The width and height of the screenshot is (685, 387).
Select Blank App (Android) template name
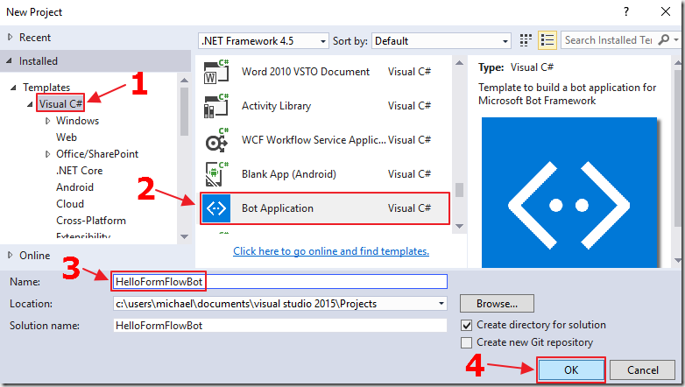(289, 174)
